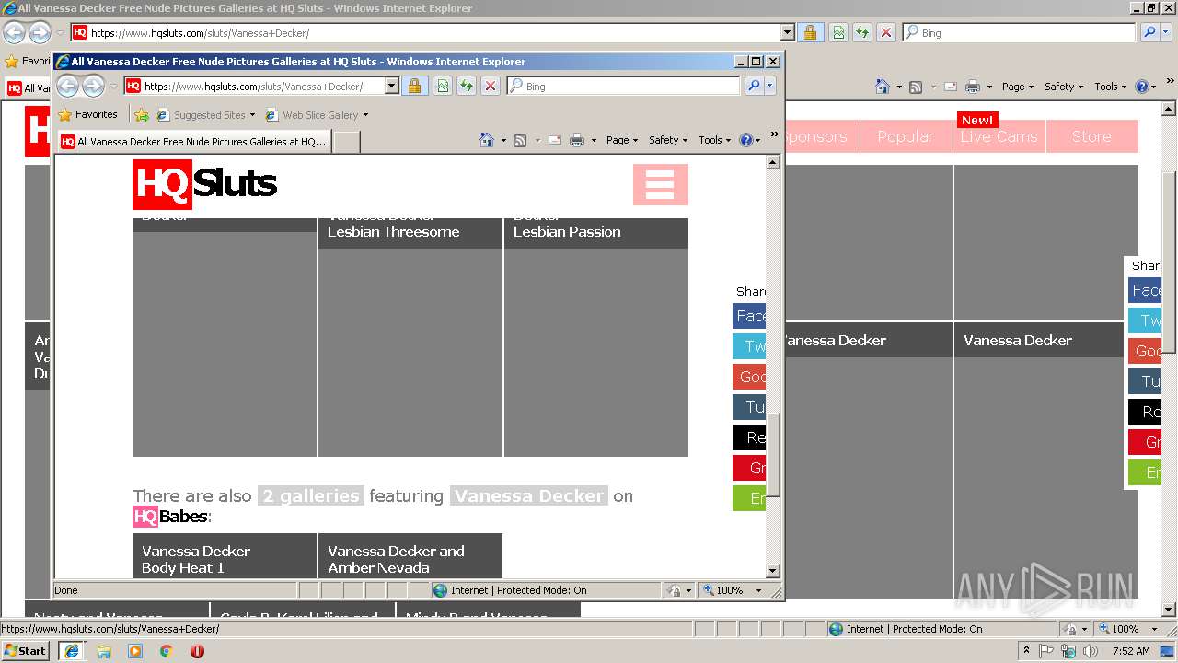Image resolution: width=1178 pixels, height=663 pixels.
Task: Open the Tools menu in front window
Action: (x=714, y=140)
